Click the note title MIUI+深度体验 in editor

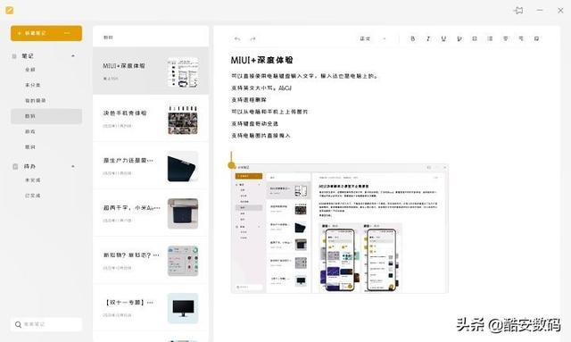click(x=261, y=60)
